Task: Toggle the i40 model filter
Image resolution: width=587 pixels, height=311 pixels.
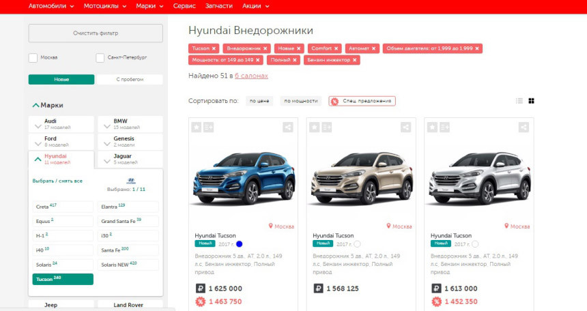Action: click(x=63, y=250)
